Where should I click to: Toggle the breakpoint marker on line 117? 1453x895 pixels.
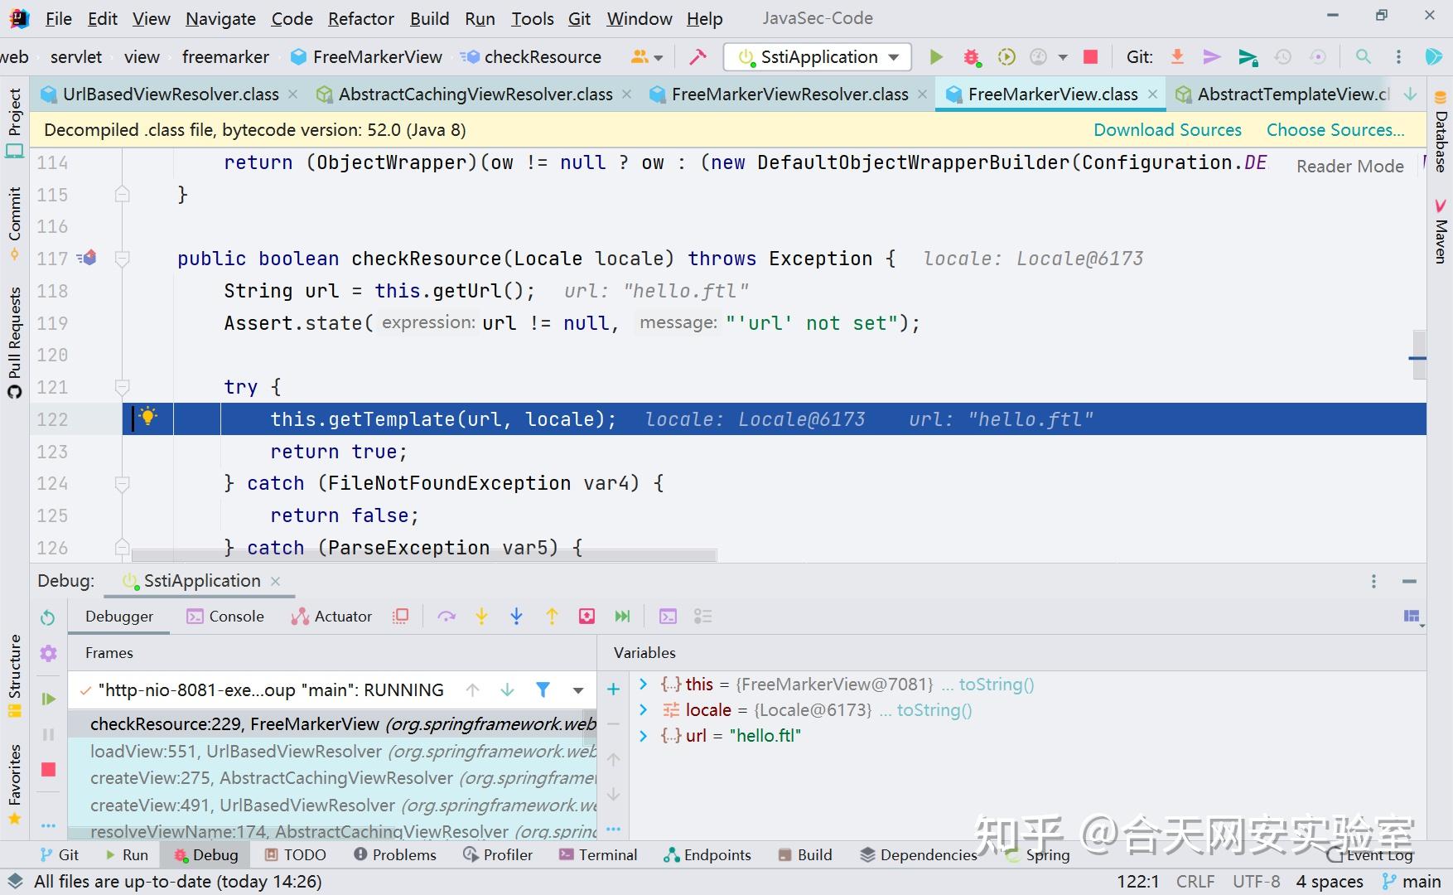88,259
